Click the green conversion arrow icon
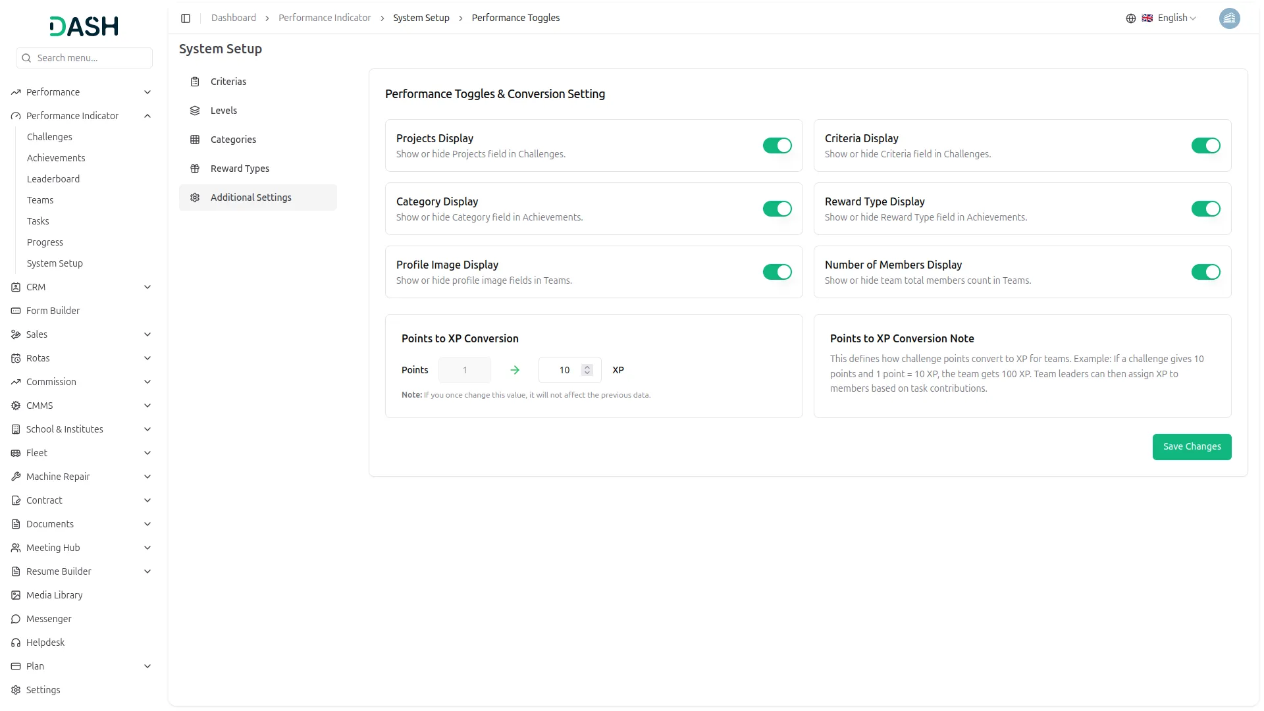The height and width of the screenshot is (711, 1264). click(515, 370)
